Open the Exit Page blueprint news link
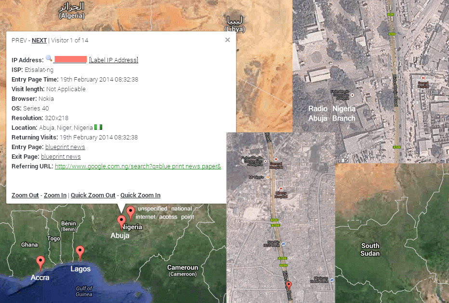Image resolution: width=449 pixels, height=303 pixels. [x=61, y=157]
